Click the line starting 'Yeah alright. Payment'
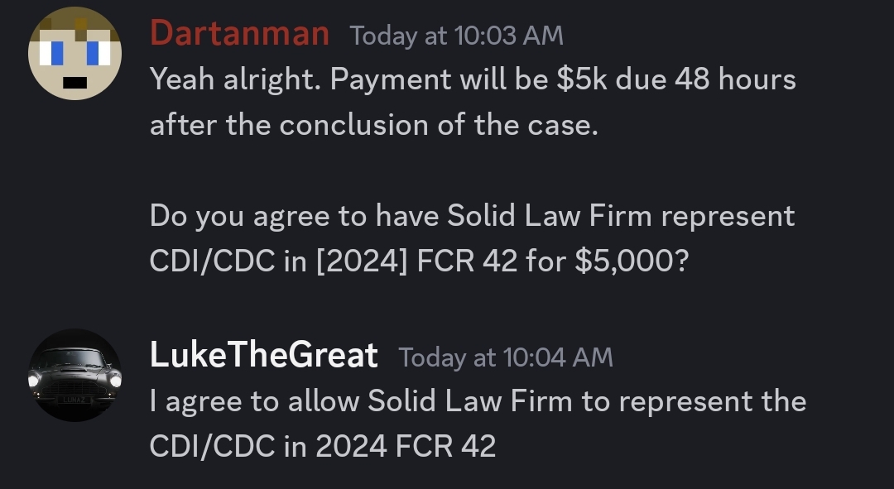Viewport: 894px width, 489px height. pyautogui.click(x=473, y=79)
